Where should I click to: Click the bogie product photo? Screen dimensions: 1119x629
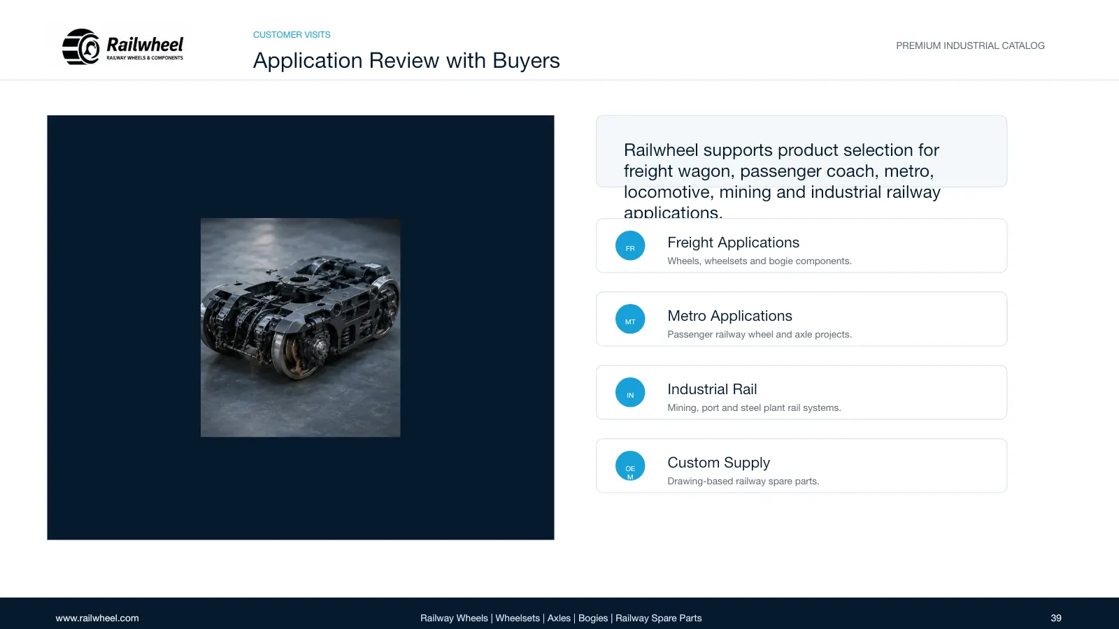tap(301, 328)
